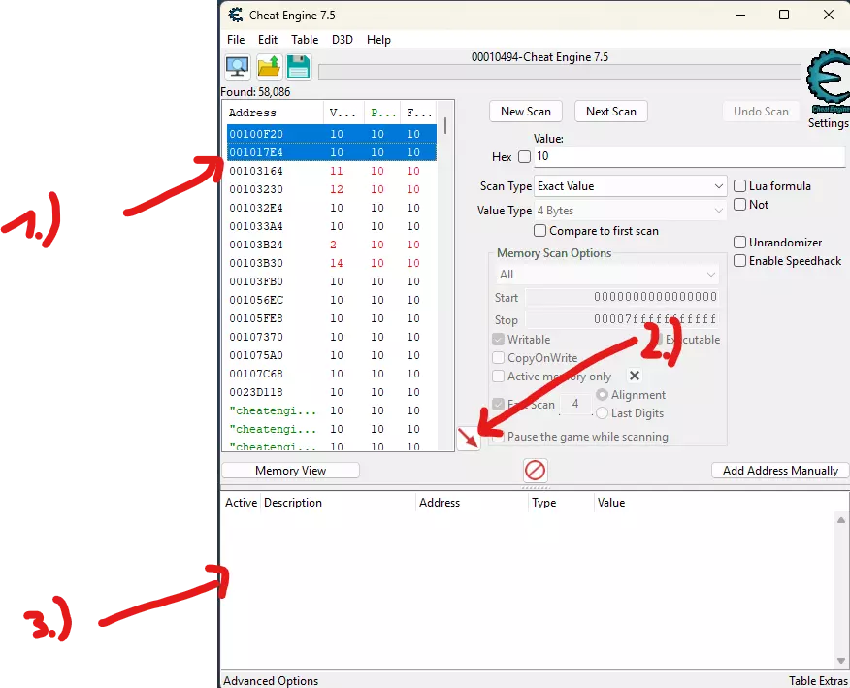Open the process list computer icon
The width and height of the screenshot is (850, 688).
coord(238,67)
